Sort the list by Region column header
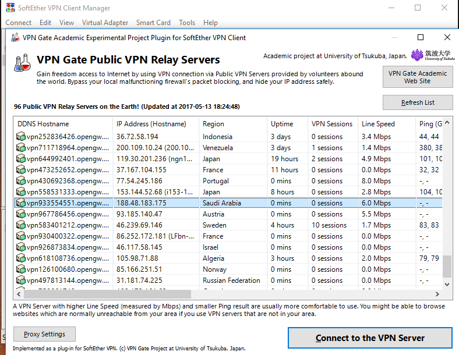459x355 pixels. click(x=213, y=124)
